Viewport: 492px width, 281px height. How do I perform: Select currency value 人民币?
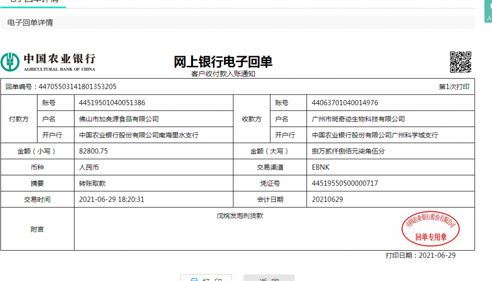click(89, 168)
